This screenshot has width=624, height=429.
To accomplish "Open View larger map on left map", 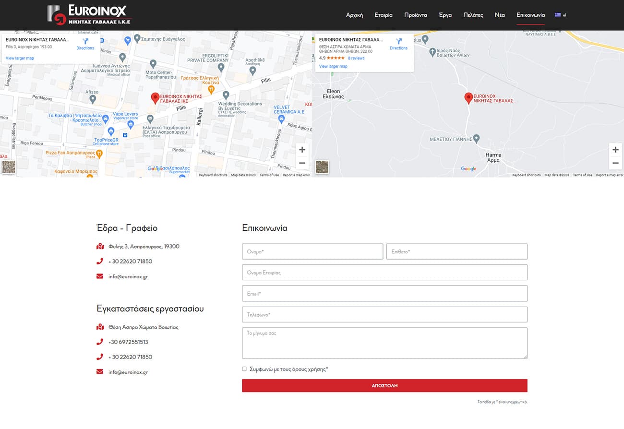I will pos(20,58).
